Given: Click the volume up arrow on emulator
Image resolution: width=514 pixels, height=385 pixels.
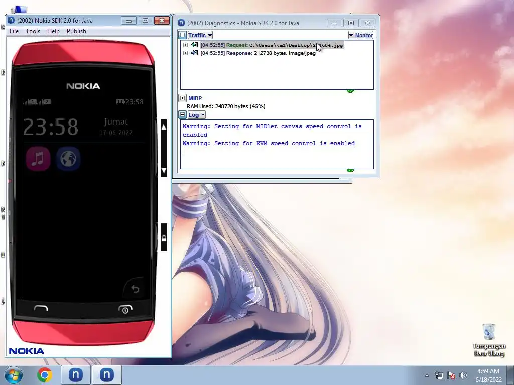Looking at the screenshot, I should coord(164,127).
